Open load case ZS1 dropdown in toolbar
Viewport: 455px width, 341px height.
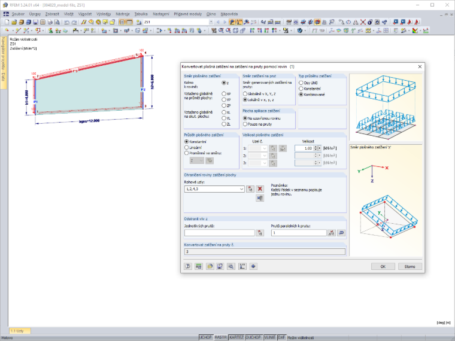tap(211, 22)
